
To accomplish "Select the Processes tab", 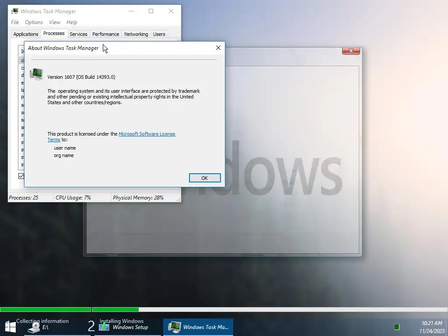I will coord(54,33).
